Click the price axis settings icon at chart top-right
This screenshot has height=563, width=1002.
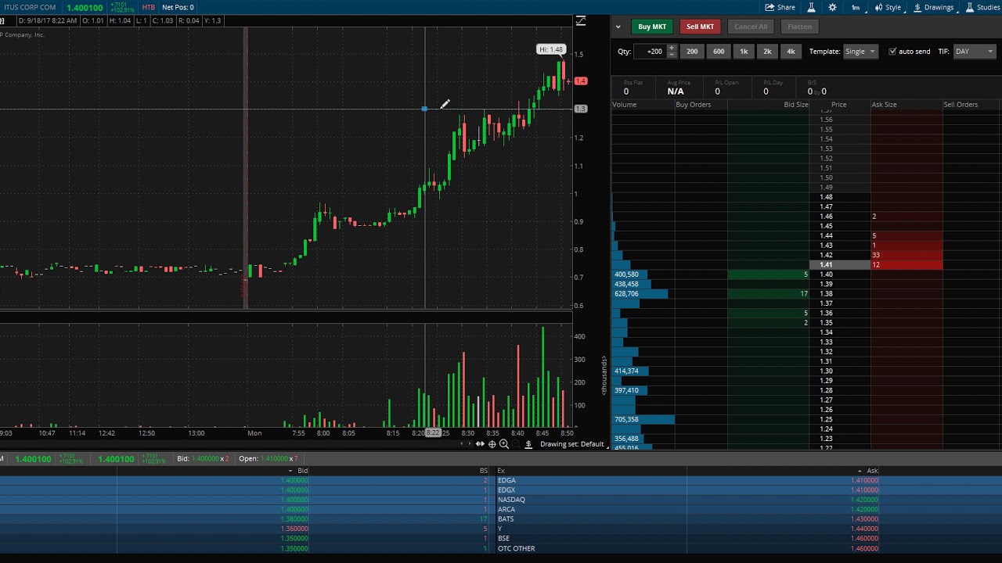(580, 21)
